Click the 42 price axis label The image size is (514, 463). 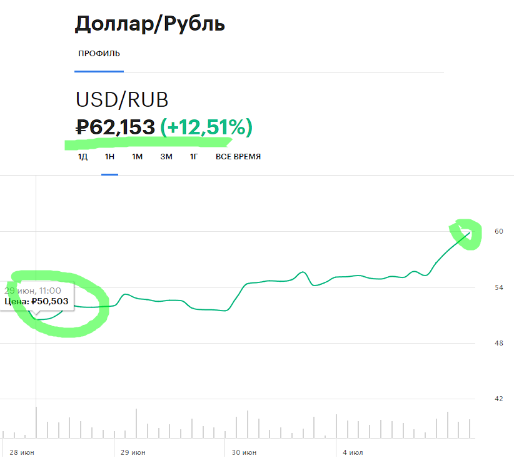pyautogui.click(x=481, y=399)
